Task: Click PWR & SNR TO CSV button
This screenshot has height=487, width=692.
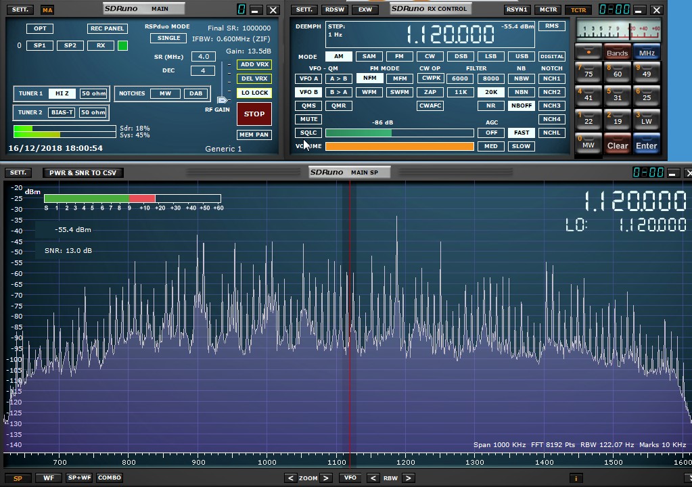Action: [83, 173]
